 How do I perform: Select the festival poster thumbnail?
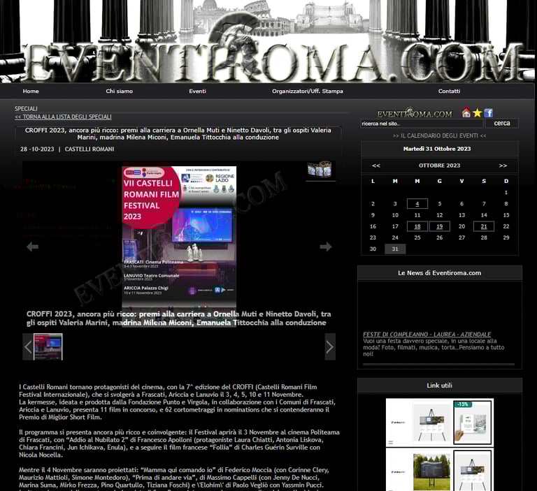(x=48, y=346)
